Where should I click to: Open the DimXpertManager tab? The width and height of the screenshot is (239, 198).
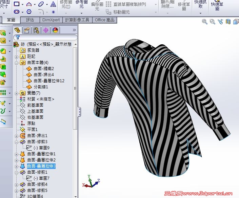pyautogui.click(x=46, y=30)
